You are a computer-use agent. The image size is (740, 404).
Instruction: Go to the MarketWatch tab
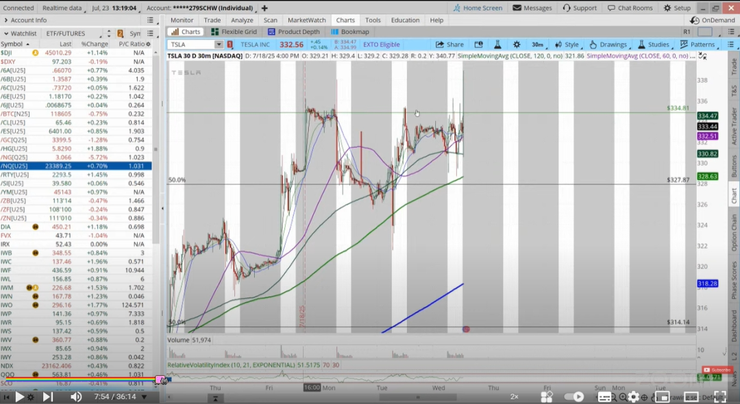click(x=307, y=21)
